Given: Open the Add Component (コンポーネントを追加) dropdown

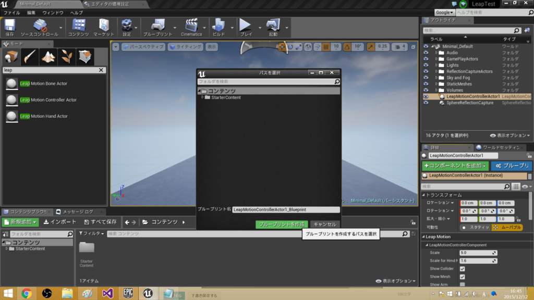Looking at the screenshot, I should point(455,166).
